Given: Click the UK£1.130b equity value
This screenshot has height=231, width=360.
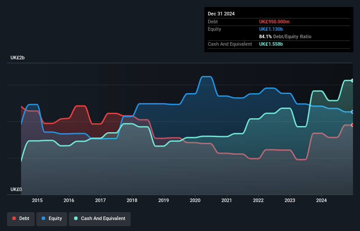Looking at the screenshot, I should tap(271, 29).
